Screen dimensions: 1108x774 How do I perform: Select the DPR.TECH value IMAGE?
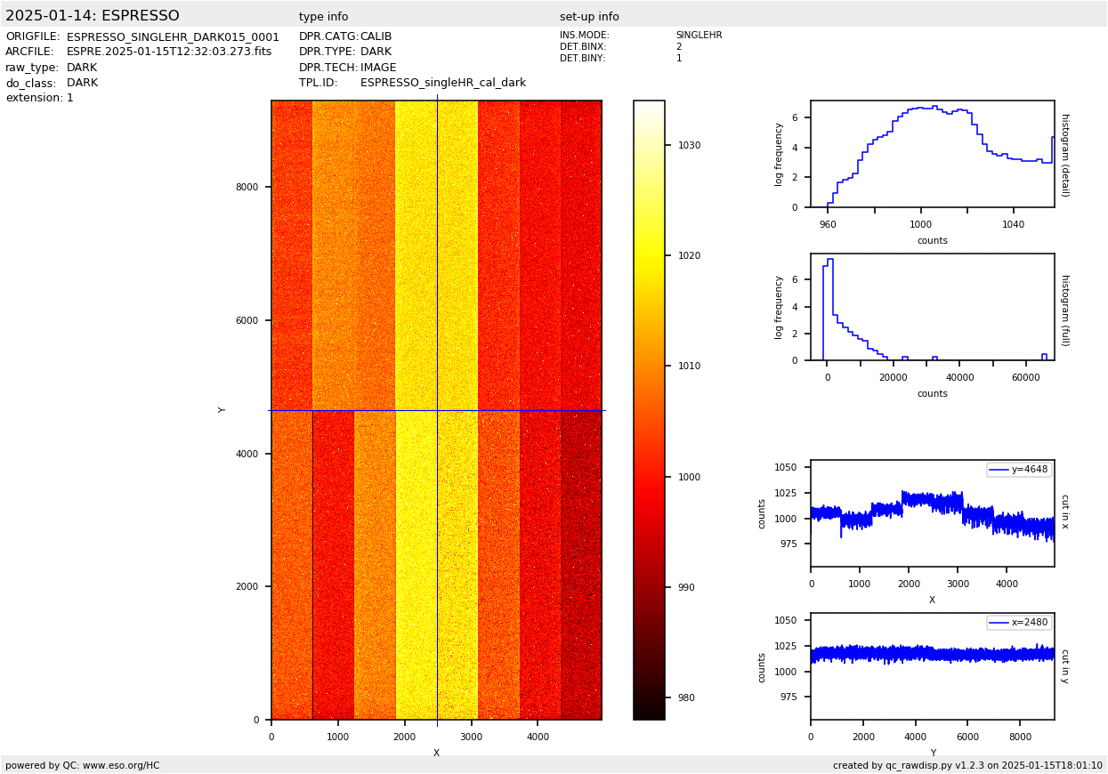tap(378, 68)
